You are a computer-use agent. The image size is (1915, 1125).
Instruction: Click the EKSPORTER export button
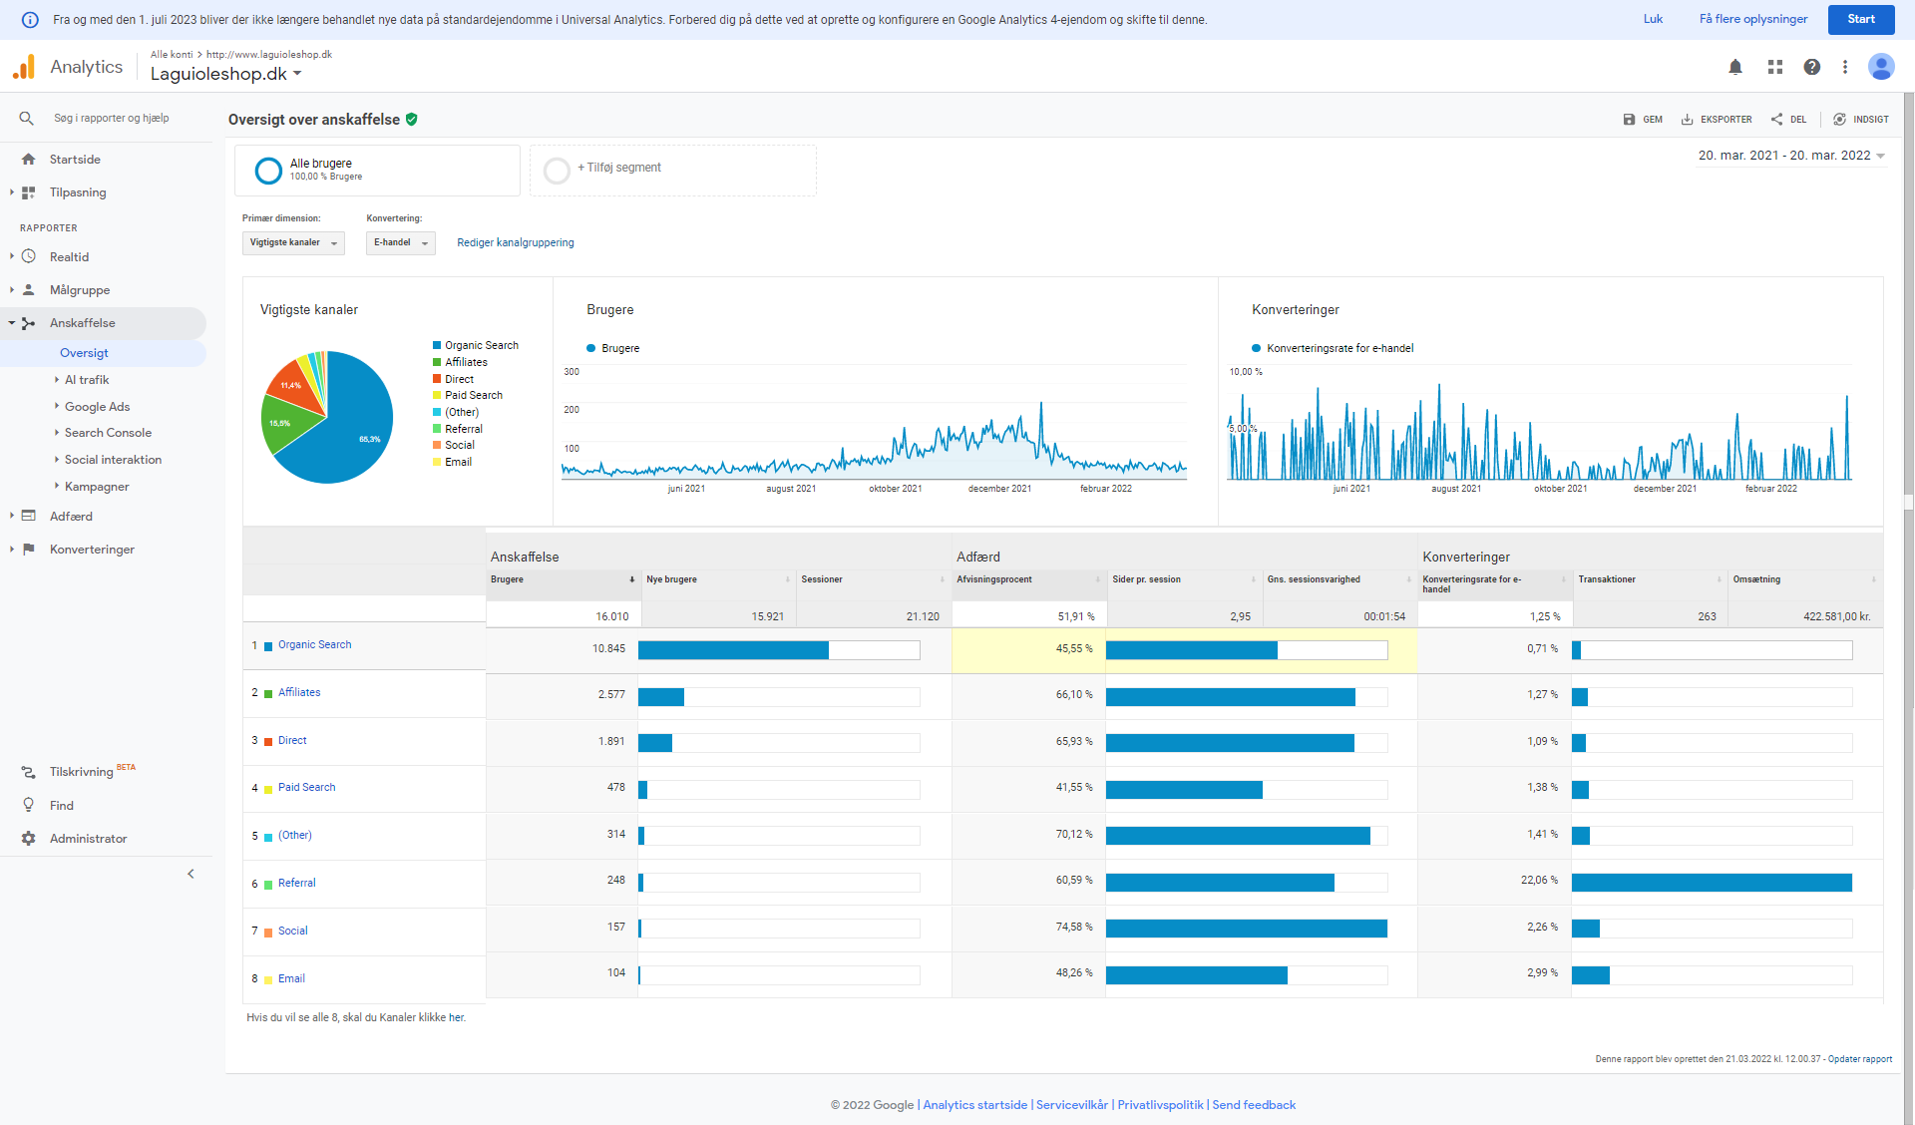[1717, 120]
